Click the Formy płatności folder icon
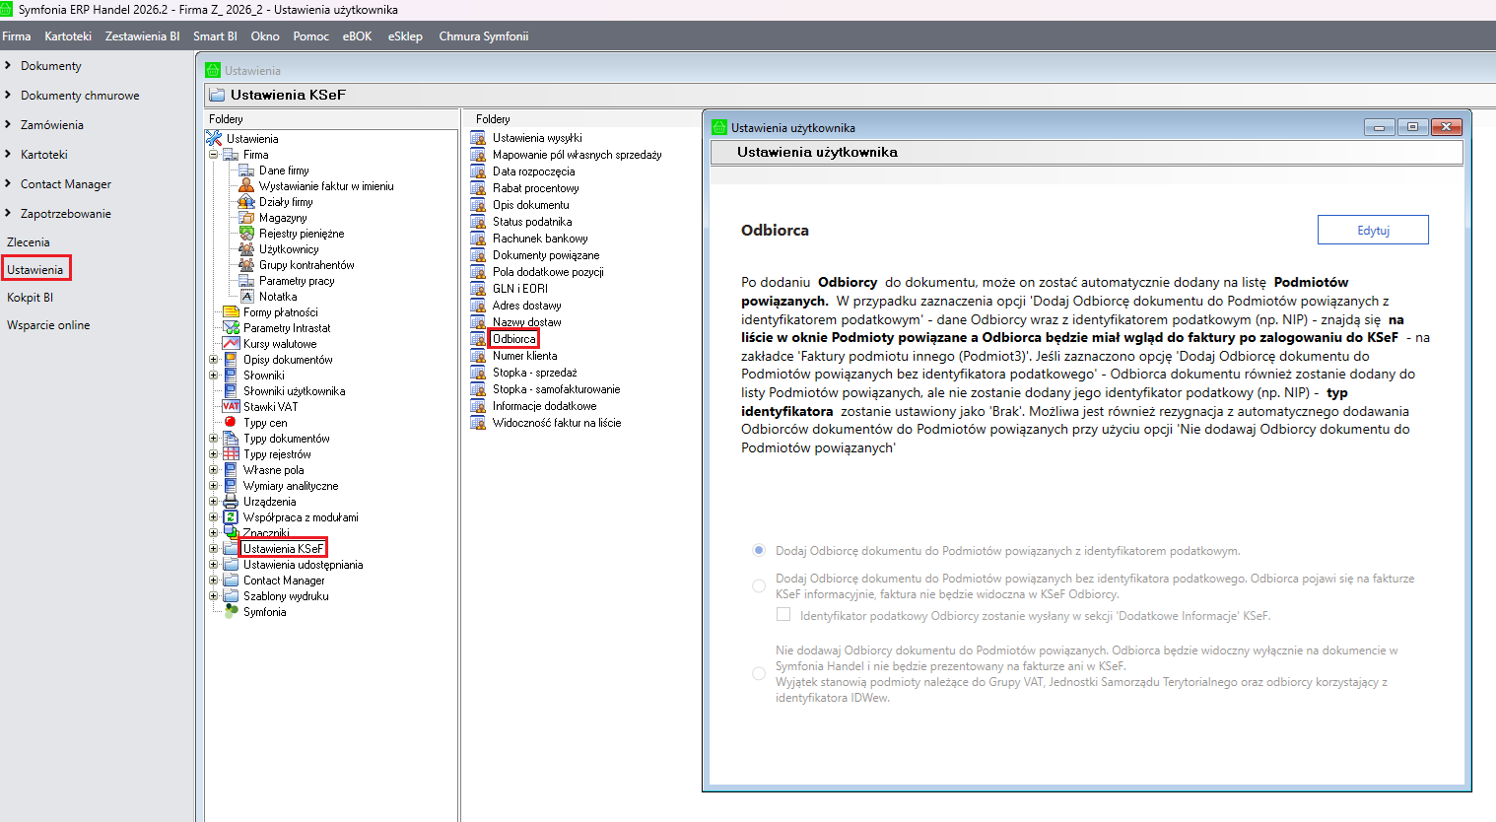The width and height of the screenshot is (1496, 822). pos(231,312)
